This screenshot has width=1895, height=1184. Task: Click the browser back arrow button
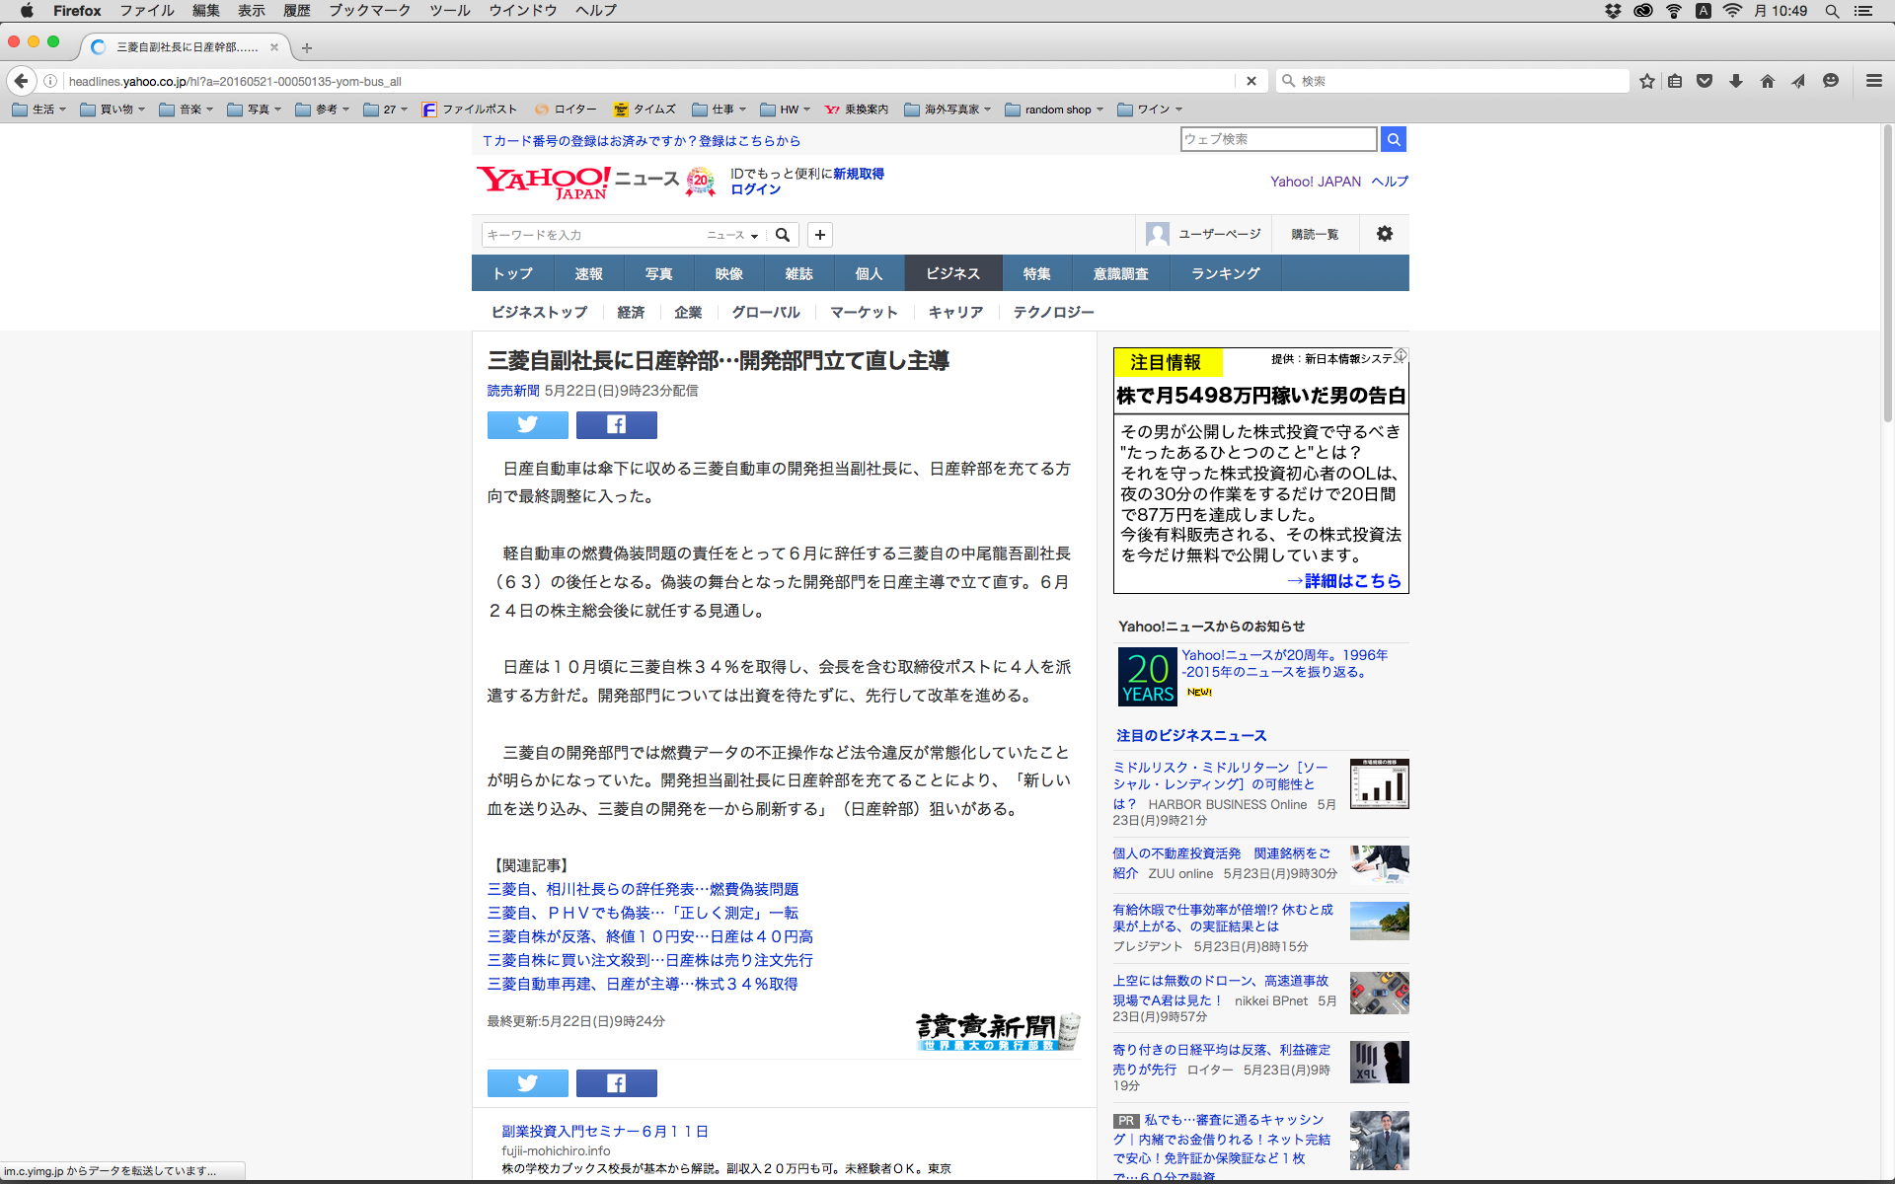[22, 81]
